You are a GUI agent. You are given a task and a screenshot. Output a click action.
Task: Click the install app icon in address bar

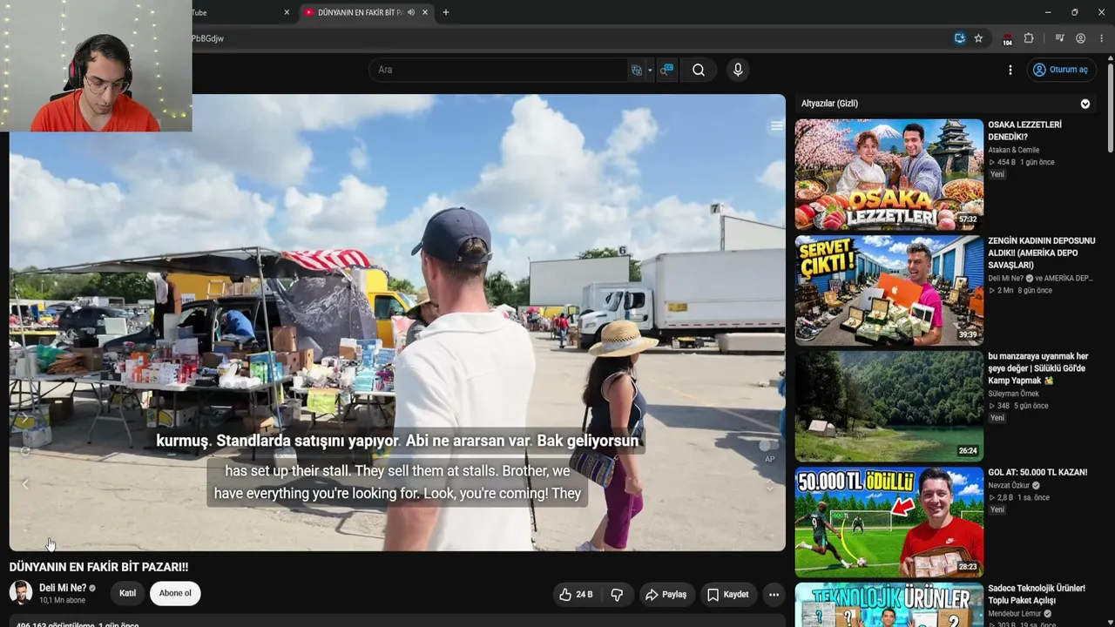point(959,38)
